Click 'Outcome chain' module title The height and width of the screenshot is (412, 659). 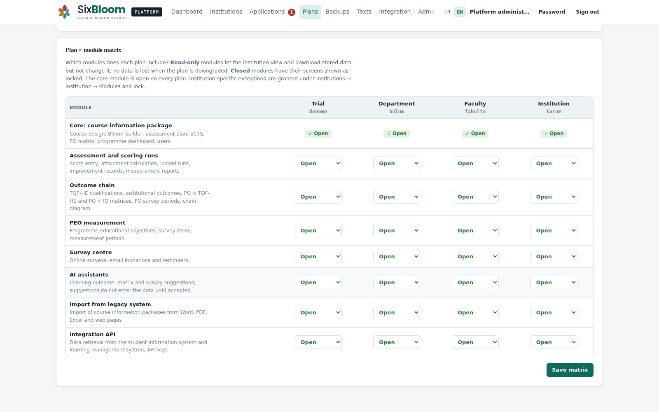tap(92, 185)
